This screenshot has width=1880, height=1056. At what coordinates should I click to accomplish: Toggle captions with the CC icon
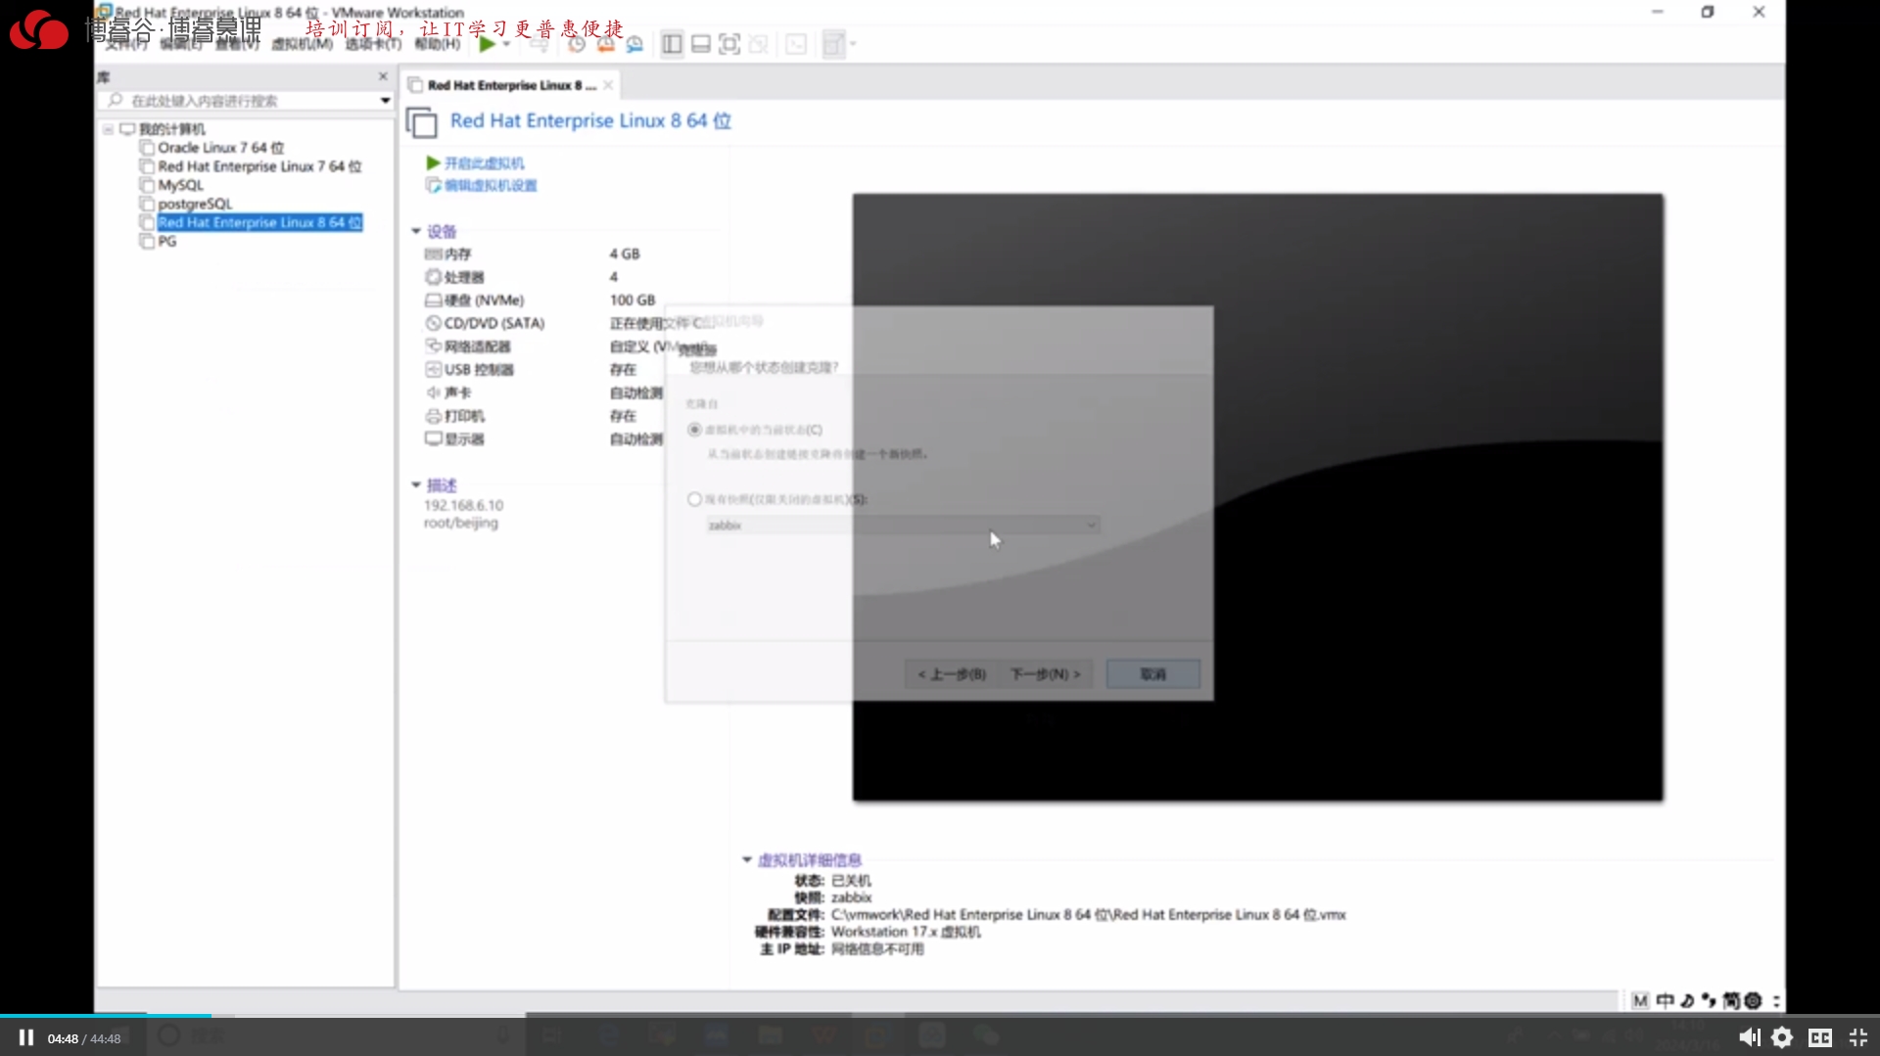tap(1820, 1037)
